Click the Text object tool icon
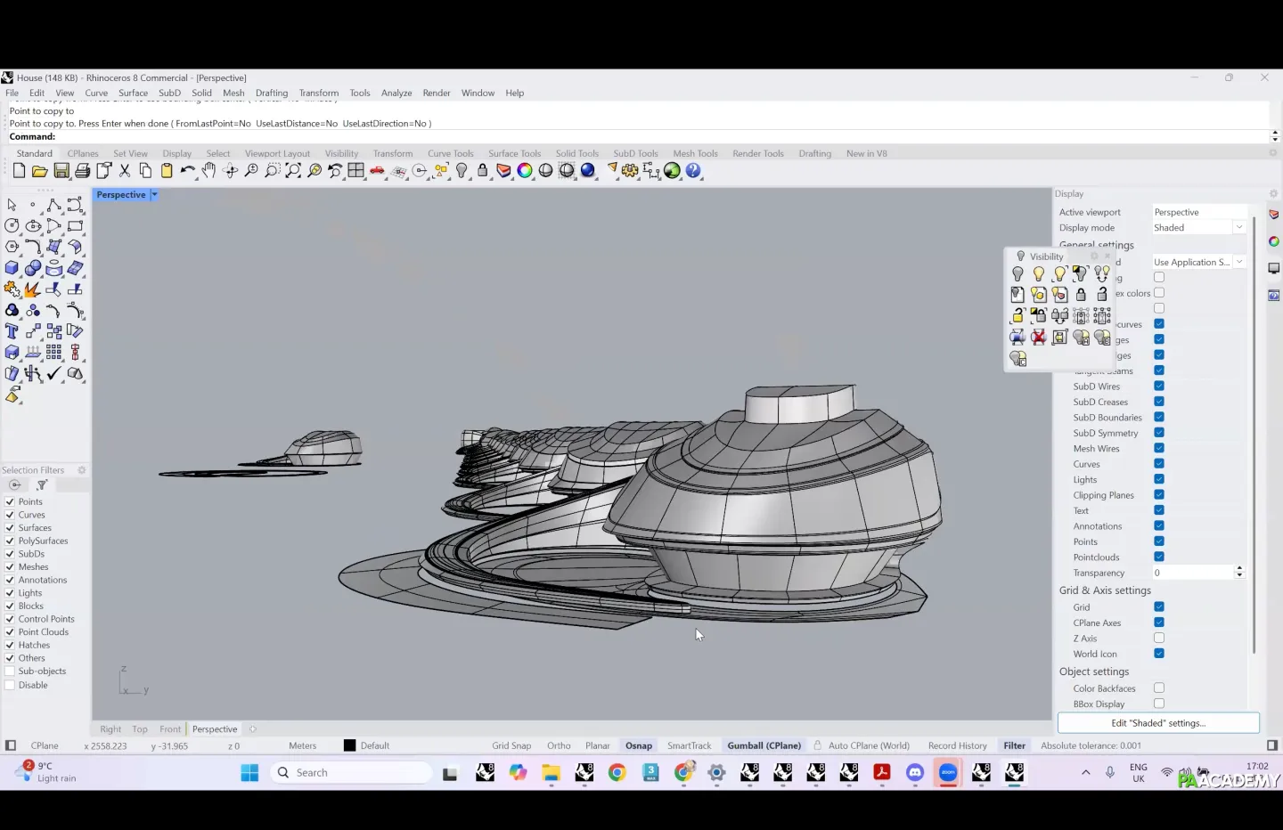Image resolution: width=1283 pixels, height=830 pixels. pos(12,331)
